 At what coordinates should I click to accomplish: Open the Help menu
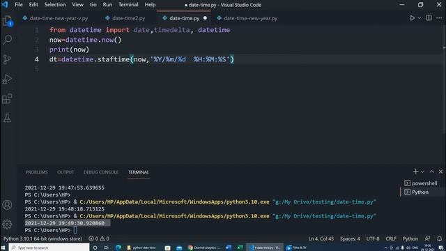click(x=150, y=5)
